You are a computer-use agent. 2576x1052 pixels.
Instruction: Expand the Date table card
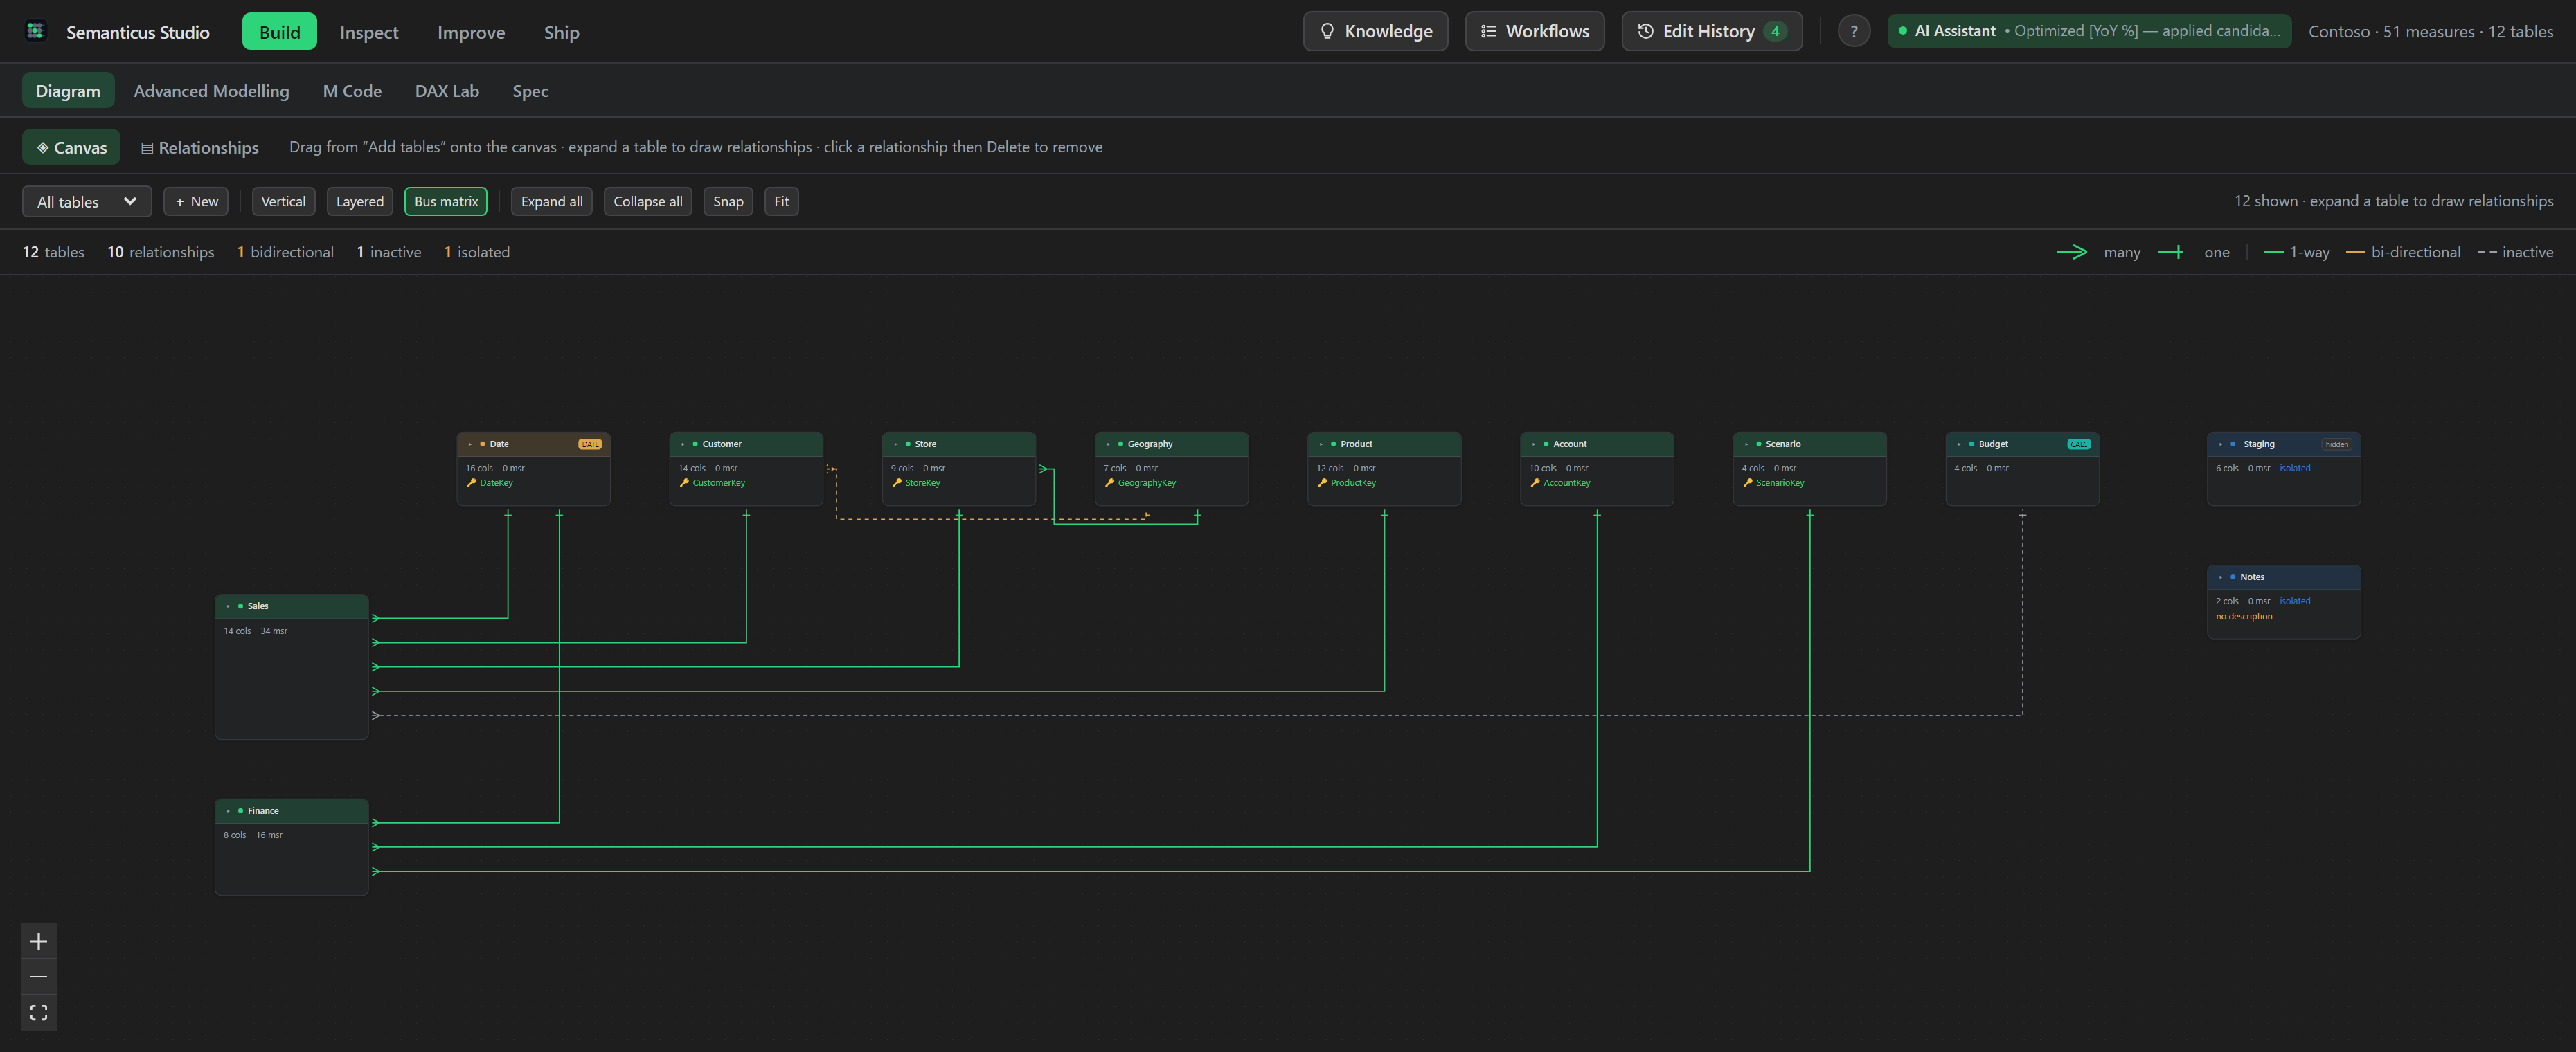coord(470,444)
